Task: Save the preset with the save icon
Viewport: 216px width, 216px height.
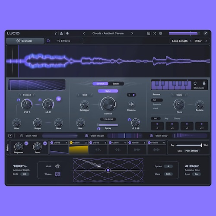Action: [x=149, y=33]
